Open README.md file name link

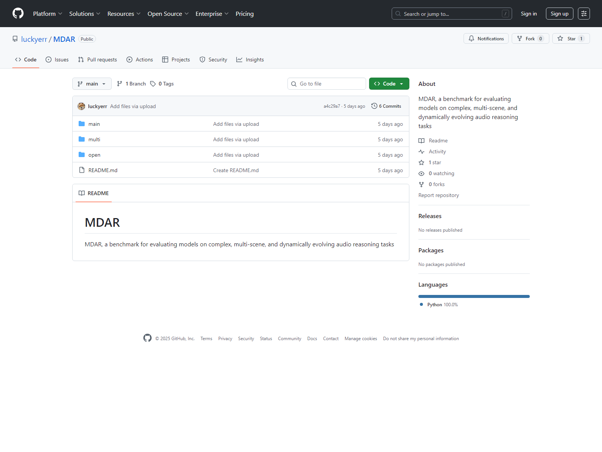point(103,170)
